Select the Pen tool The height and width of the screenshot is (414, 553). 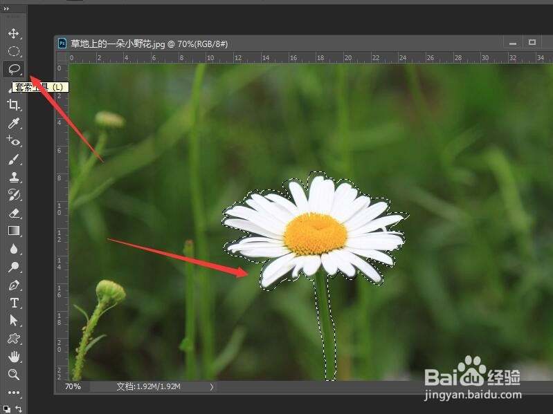click(13, 285)
